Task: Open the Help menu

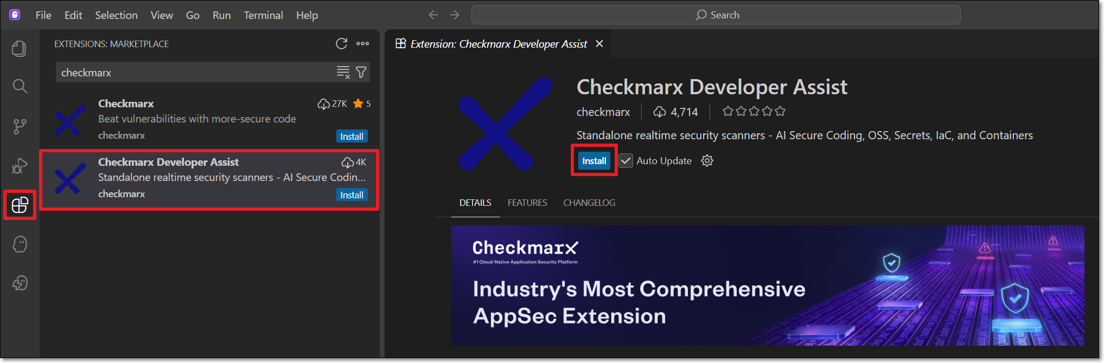Action: click(x=307, y=15)
